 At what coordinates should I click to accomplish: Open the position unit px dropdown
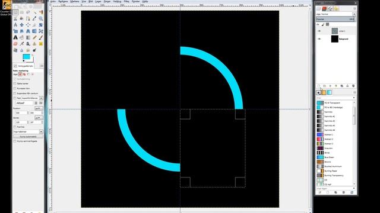(x=39, y=108)
